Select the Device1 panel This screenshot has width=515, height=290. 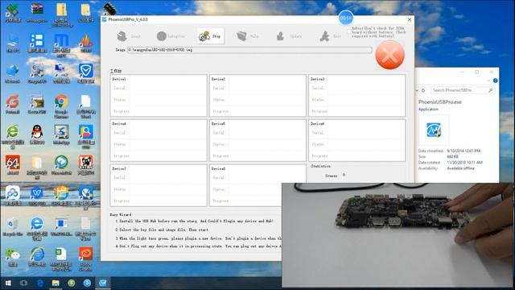tap(159, 95)
